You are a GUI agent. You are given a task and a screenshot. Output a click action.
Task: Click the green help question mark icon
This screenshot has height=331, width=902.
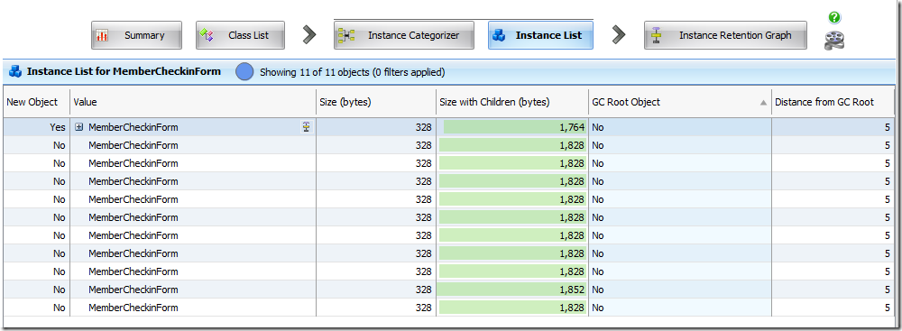coord(834,18)
